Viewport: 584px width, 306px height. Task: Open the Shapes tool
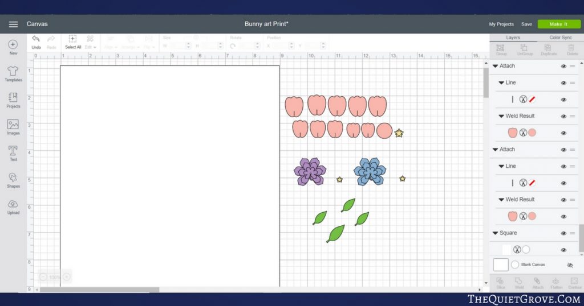click(x=13, y=180)
